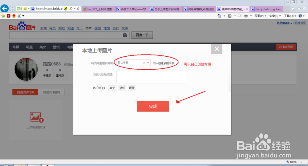This screenshot has height=166, width=308.
Task: Open the 我的图片(0) tab
Action: (x=25, y=92)
